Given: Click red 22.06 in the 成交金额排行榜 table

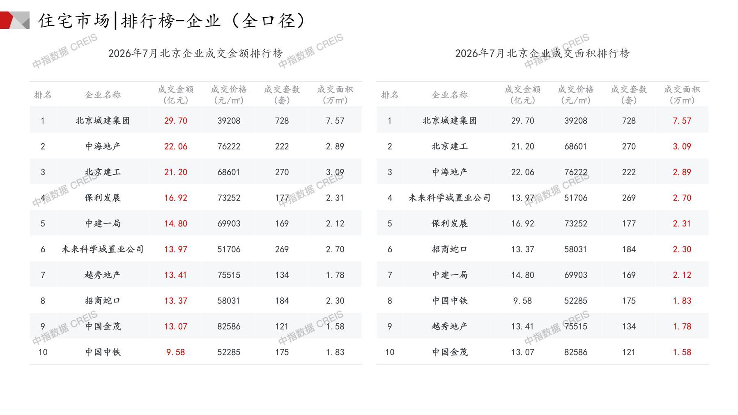Looking at the screenshot, I should click(176, 146).
